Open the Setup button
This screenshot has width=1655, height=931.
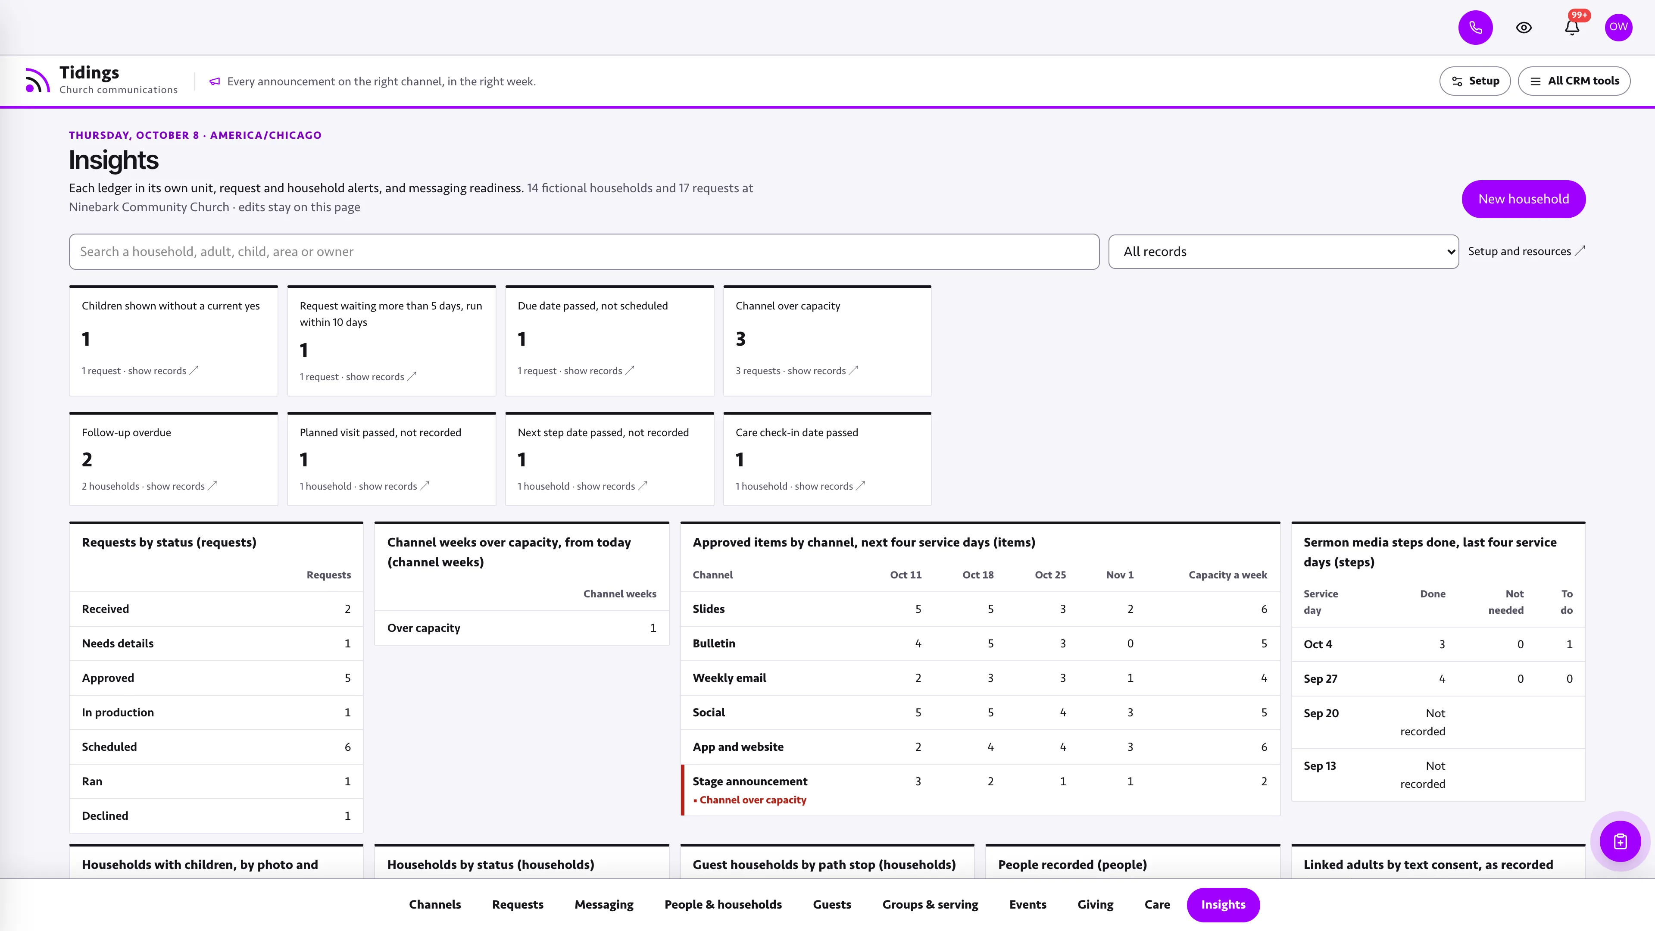(1474, 81)
